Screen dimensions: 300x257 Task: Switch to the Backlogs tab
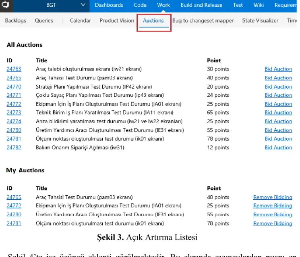click(15, 21)
